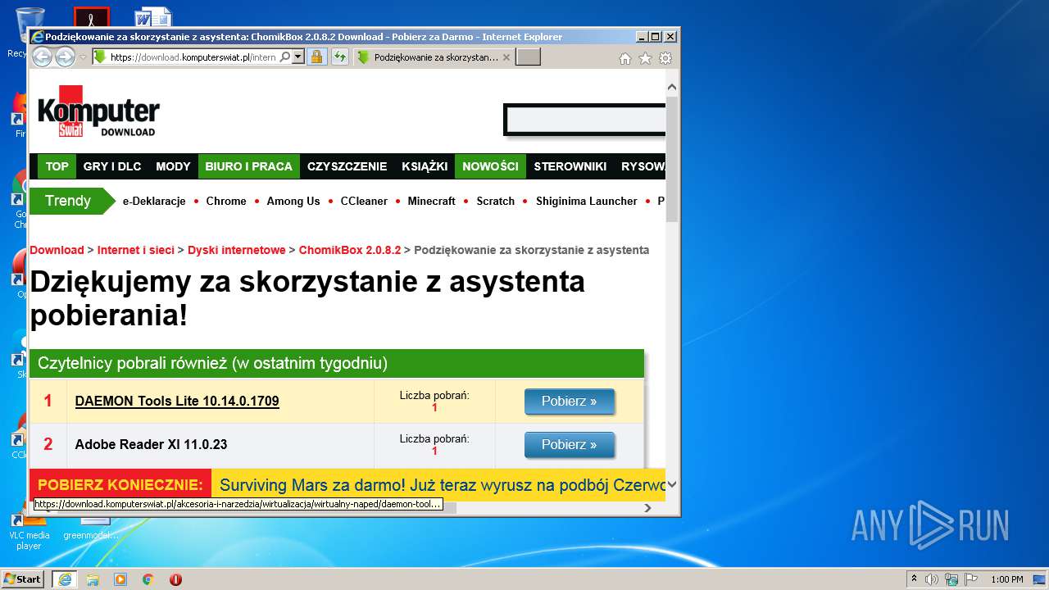Open the NOWOŚCI menu item
Viewport: 1049px width, 590px height.
point(490,166)
